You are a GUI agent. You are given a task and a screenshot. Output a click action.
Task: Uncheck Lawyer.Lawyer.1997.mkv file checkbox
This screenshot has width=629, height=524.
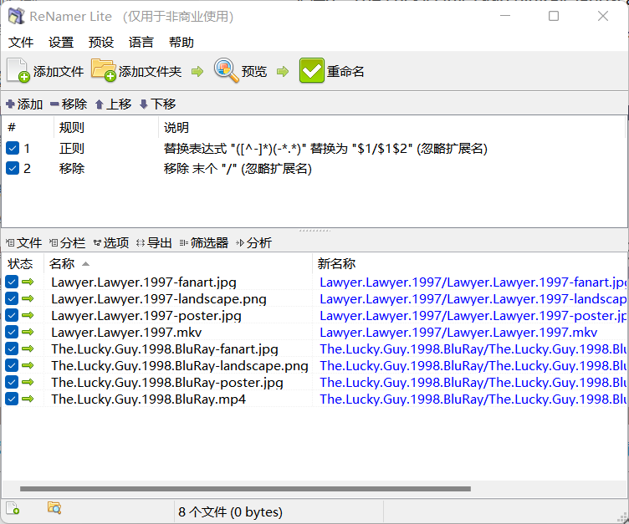pos(12,332)
